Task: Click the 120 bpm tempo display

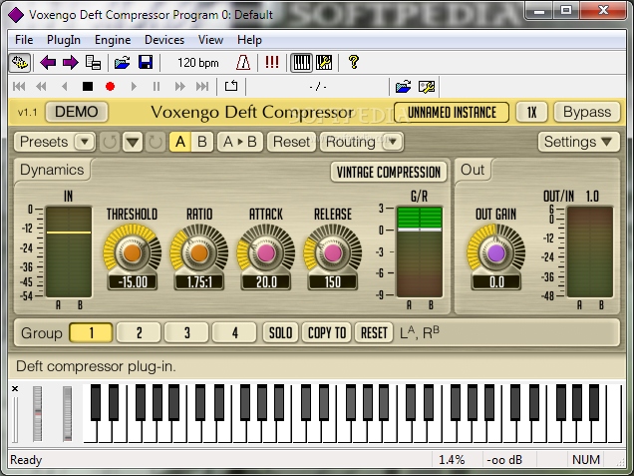Action: point(198,63)
